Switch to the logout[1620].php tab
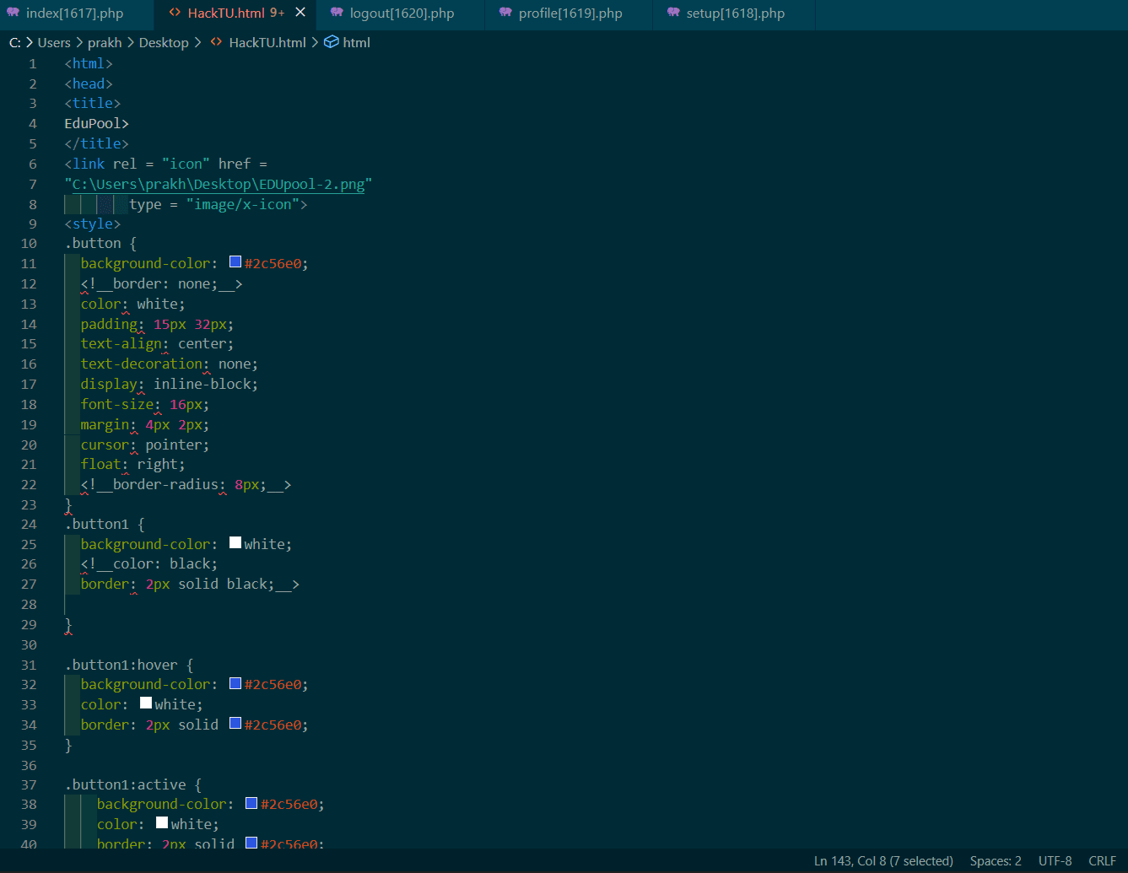 [402, 13]
